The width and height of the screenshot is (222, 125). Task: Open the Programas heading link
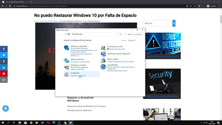(75, 73)
